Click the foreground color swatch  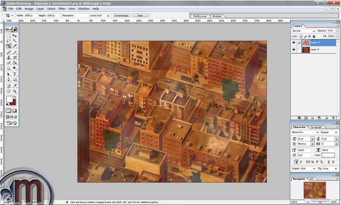(x=9, y=100)
